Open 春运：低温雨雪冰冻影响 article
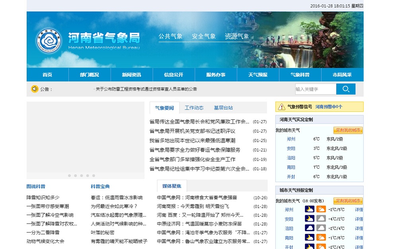The image size is (398, 249). click(x=117, y=198)
